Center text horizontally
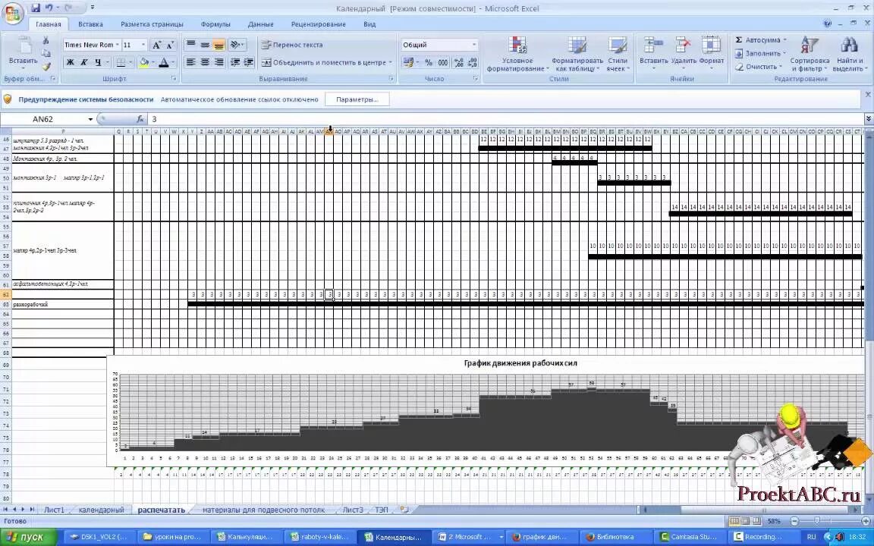Screen dimensions: 874x546 pos(205,62)
